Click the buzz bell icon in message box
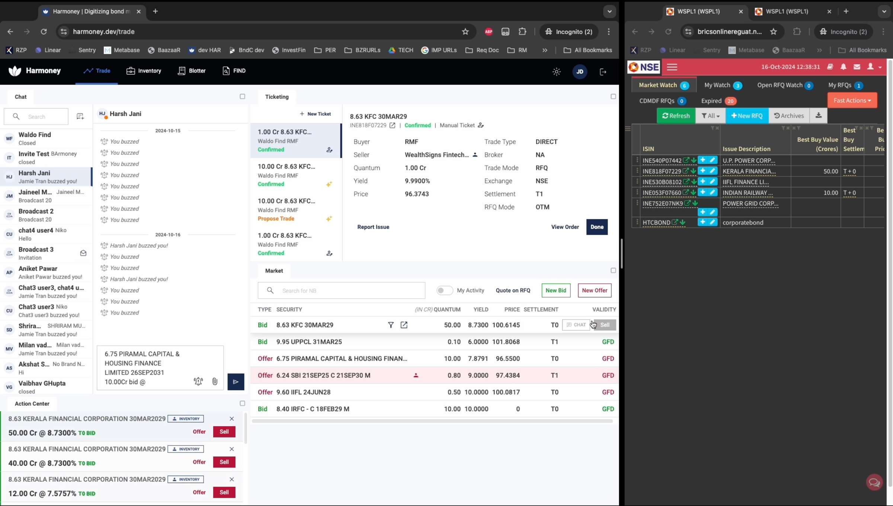Viewport: 893px width, 506px height. click(x=198, y=381)
